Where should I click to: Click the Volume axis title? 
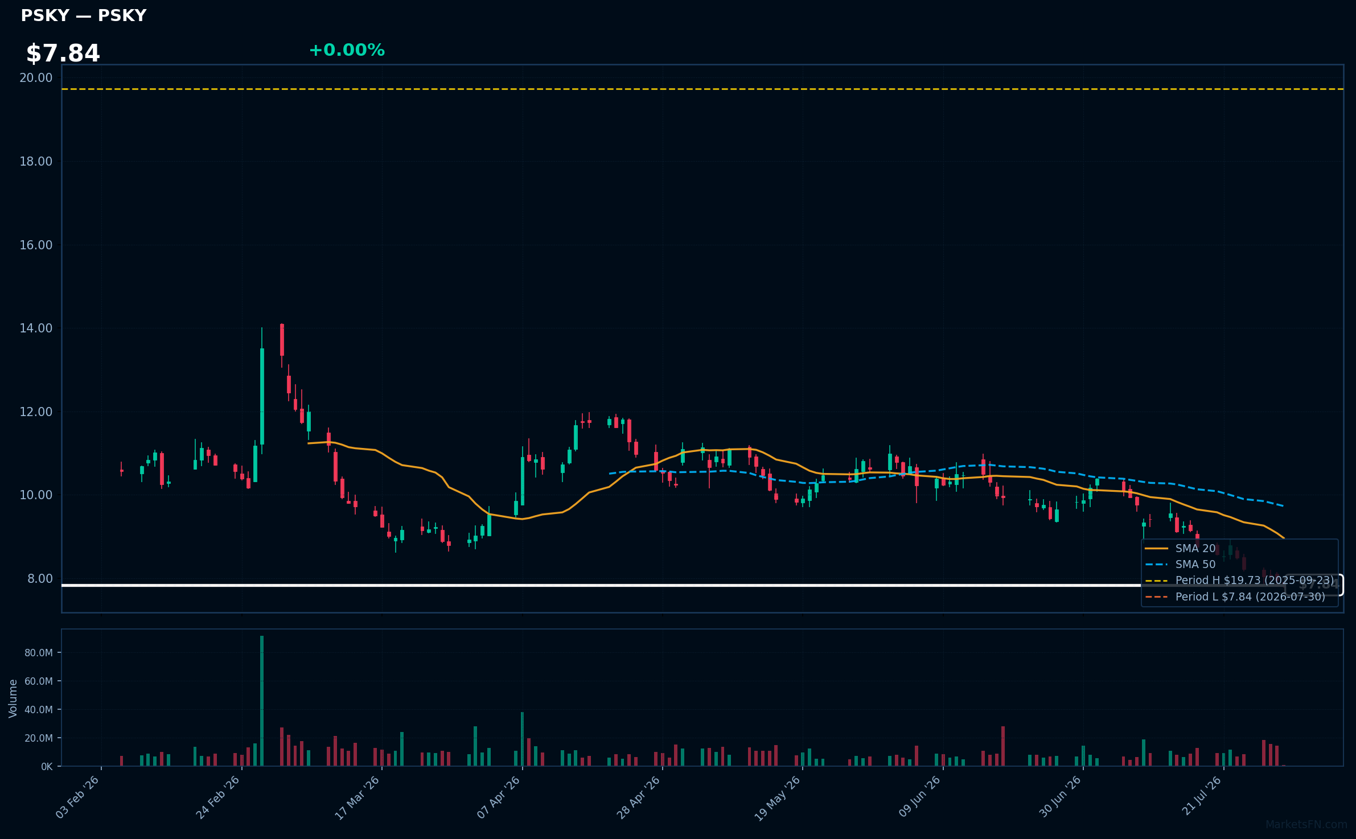[13, 698]
